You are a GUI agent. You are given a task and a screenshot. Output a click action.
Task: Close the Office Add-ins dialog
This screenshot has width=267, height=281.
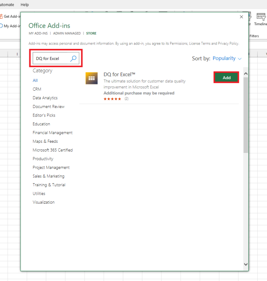(241, 17)
